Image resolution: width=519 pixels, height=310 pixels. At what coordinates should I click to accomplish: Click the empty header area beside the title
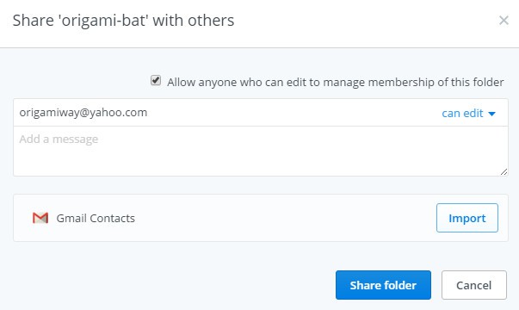364,20
